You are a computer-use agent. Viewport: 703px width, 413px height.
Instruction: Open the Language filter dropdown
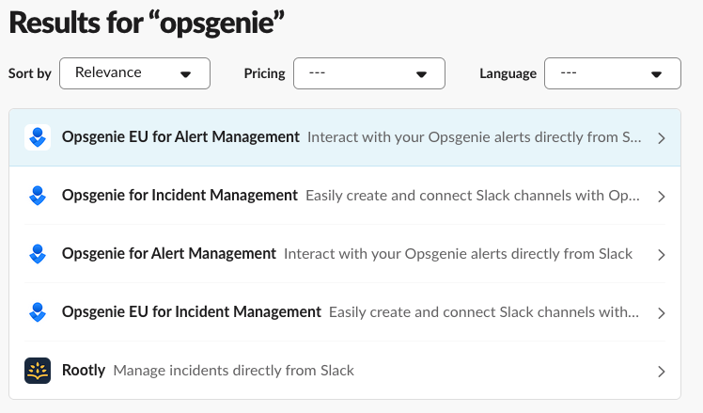pos(613,73)
